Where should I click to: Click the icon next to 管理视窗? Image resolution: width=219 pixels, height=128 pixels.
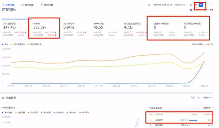pyautogui.click(x=42, y=5)
